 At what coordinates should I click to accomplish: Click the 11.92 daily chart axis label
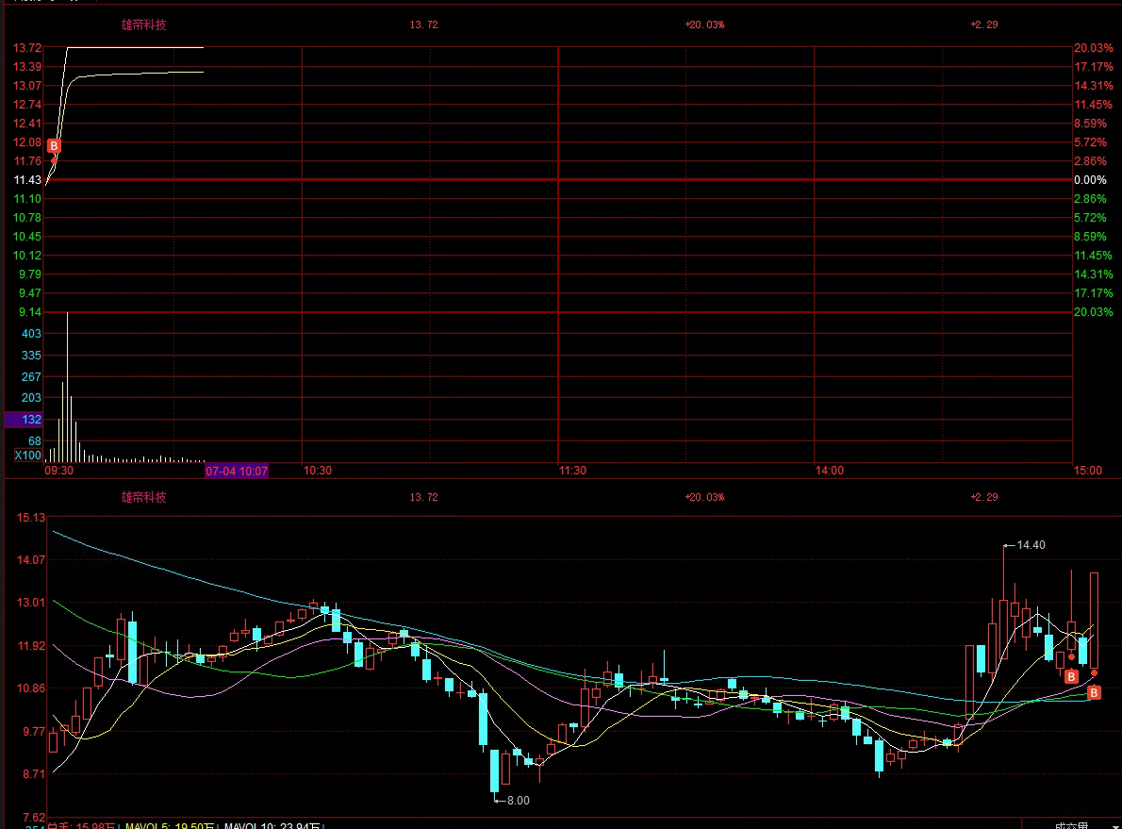point(31,646)
